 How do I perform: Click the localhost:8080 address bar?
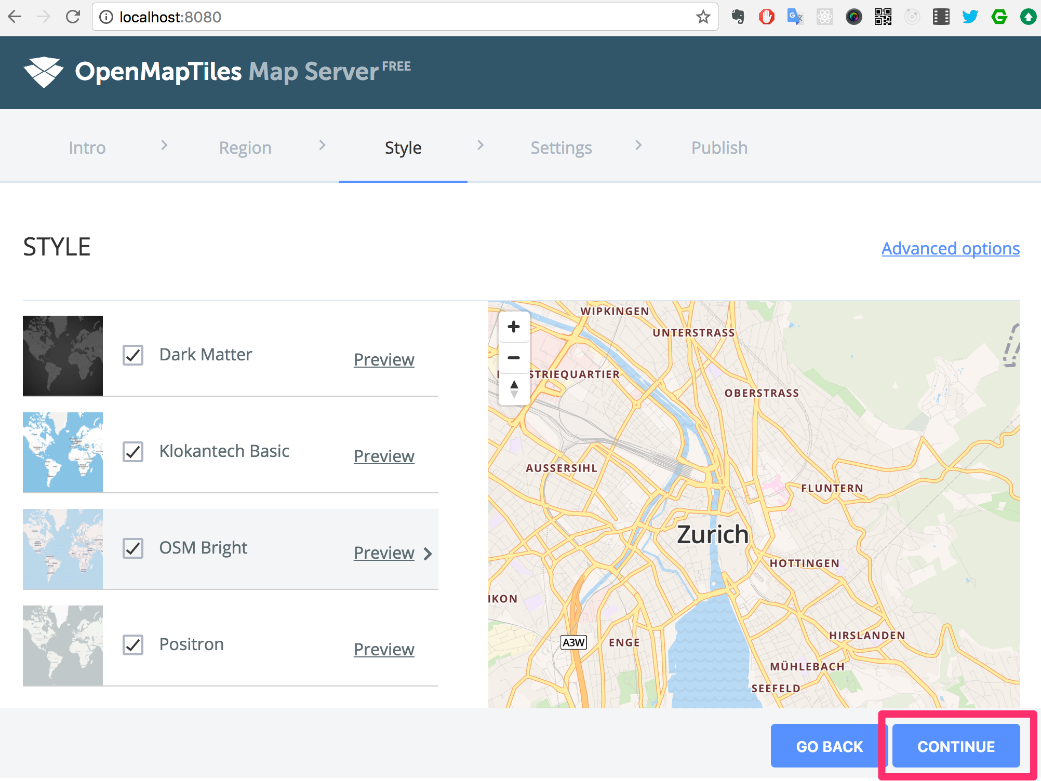coord(405,17)
